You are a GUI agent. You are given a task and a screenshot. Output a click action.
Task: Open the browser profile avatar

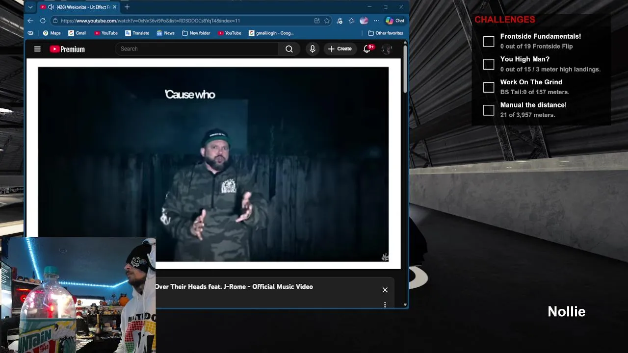(x=364, y=21)
